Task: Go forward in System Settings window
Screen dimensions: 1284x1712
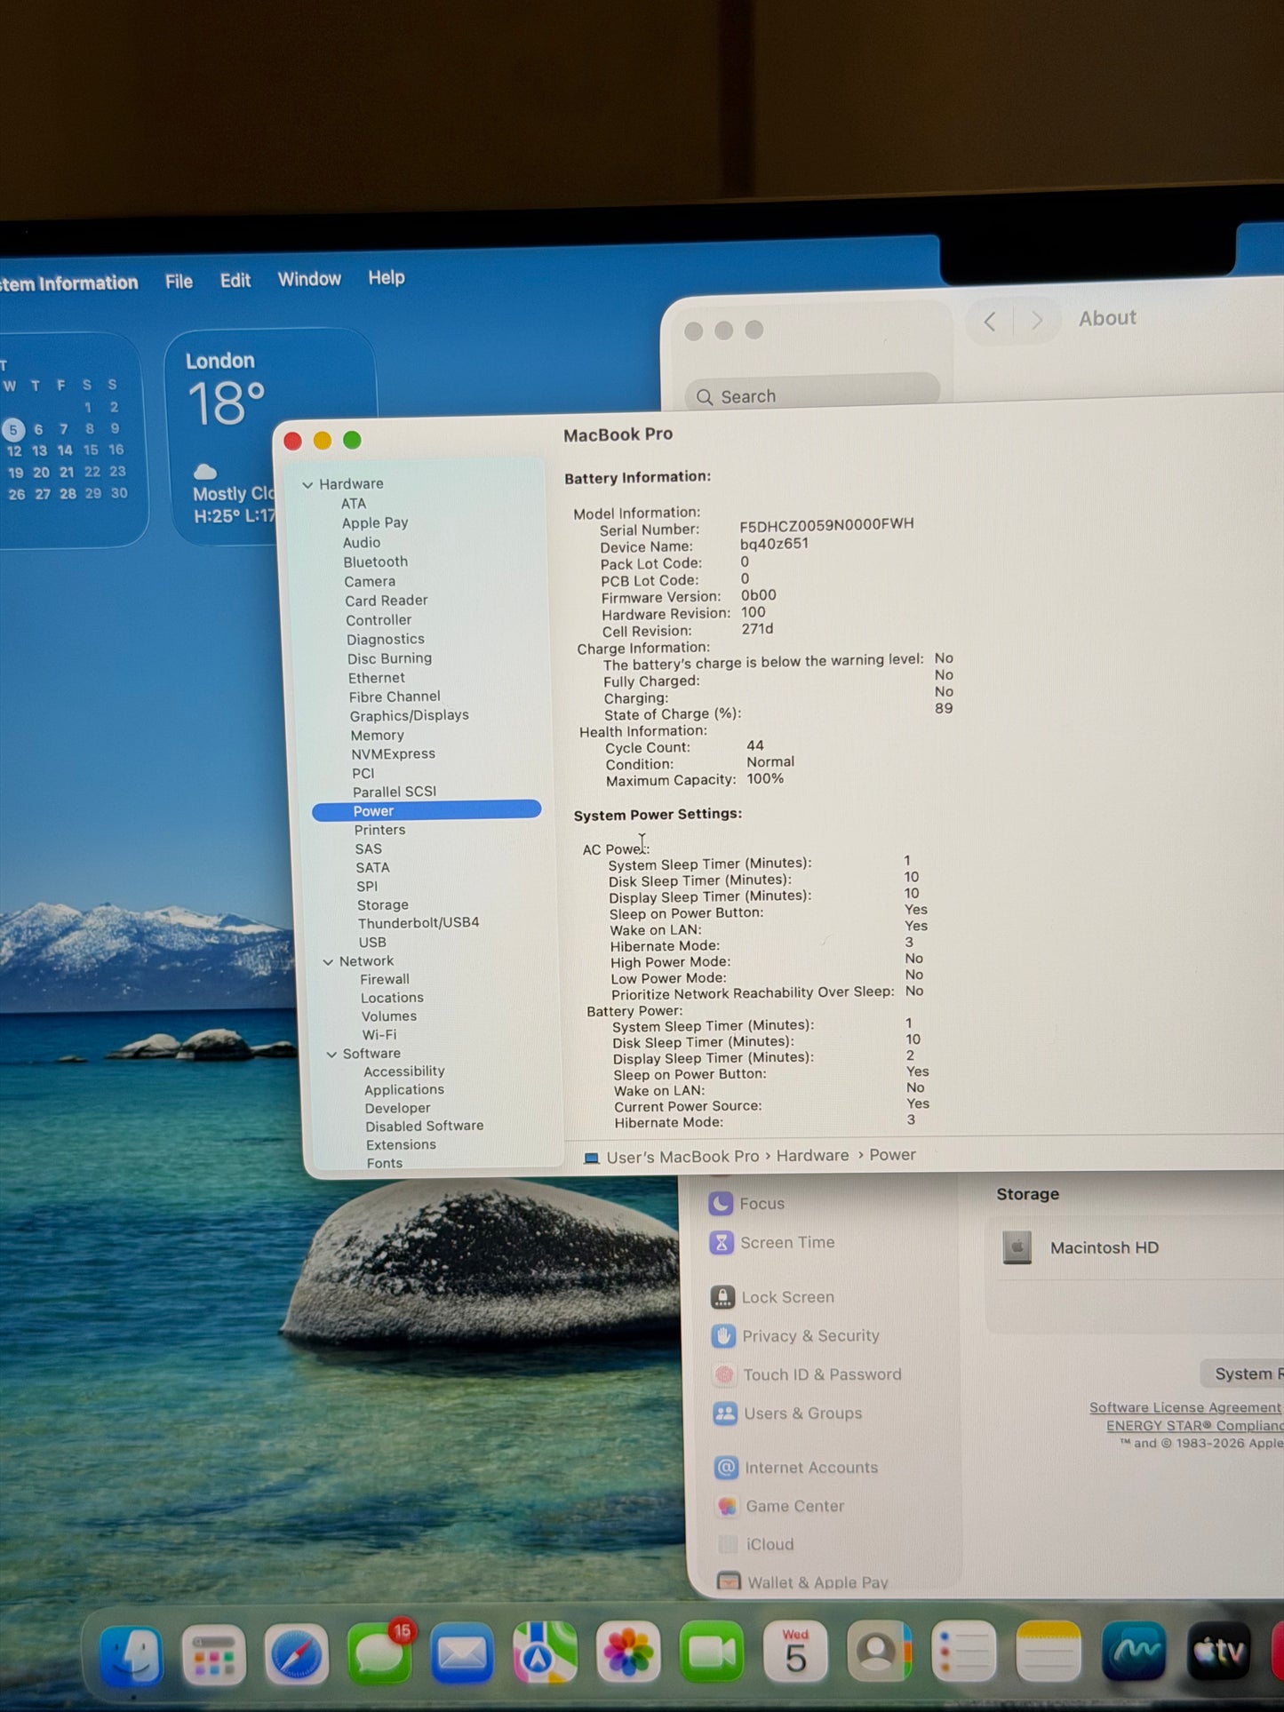Action: click(x=1036, y=321)
